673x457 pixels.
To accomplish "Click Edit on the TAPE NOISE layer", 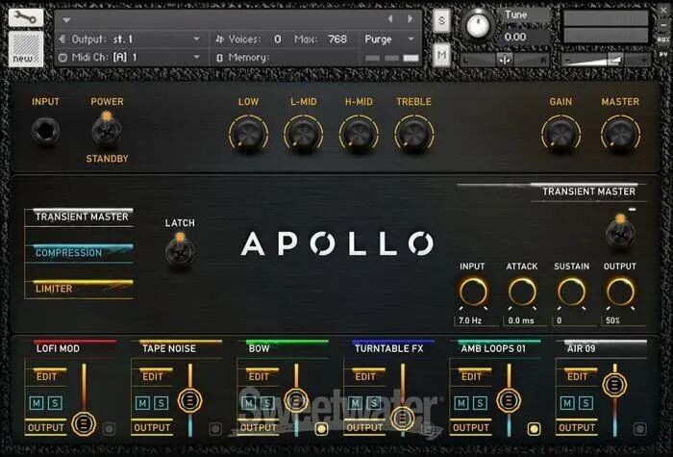I will 152,377.
